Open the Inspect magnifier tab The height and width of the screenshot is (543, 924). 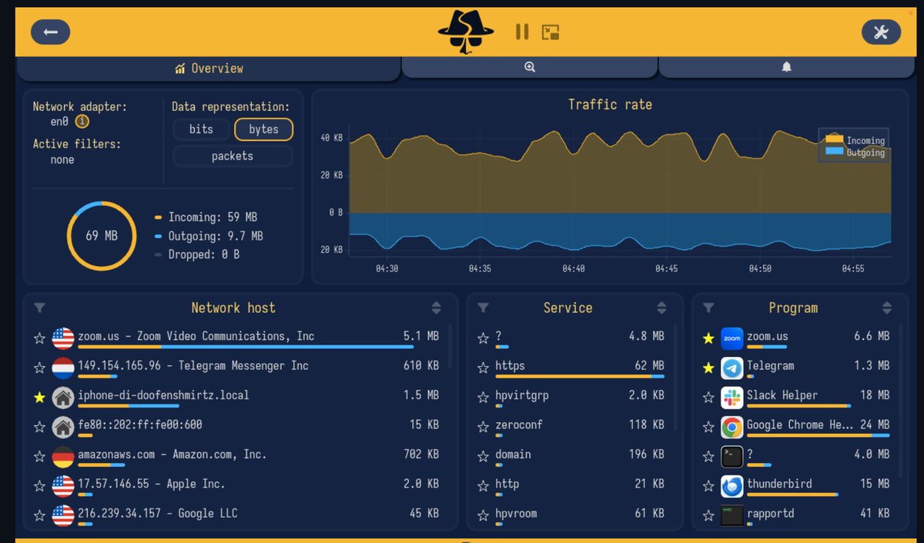pyautogui.click(x=530, y=68)
